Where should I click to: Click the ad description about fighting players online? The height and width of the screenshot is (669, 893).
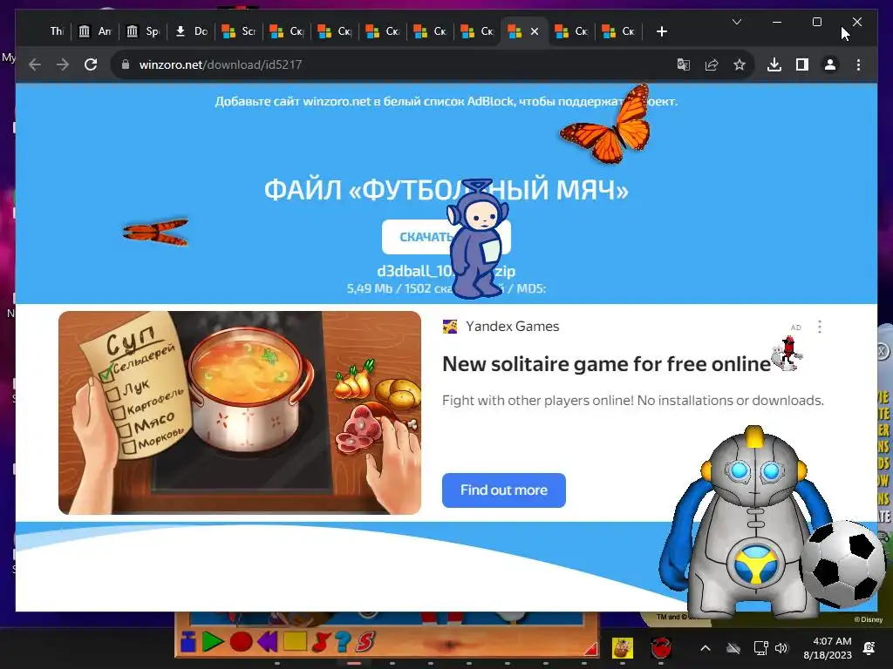[x=633, y=401]
